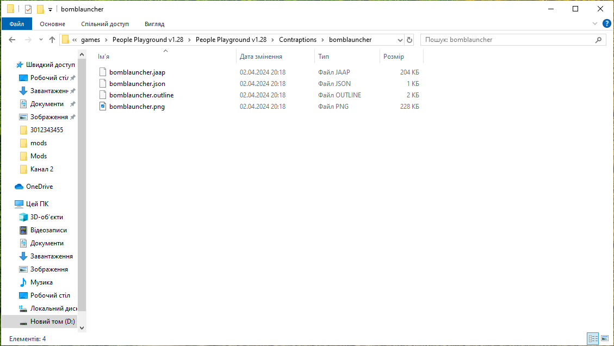The image size is (614, 346).
Task: Click the search magnifier icon
Action: click(598, 40)
